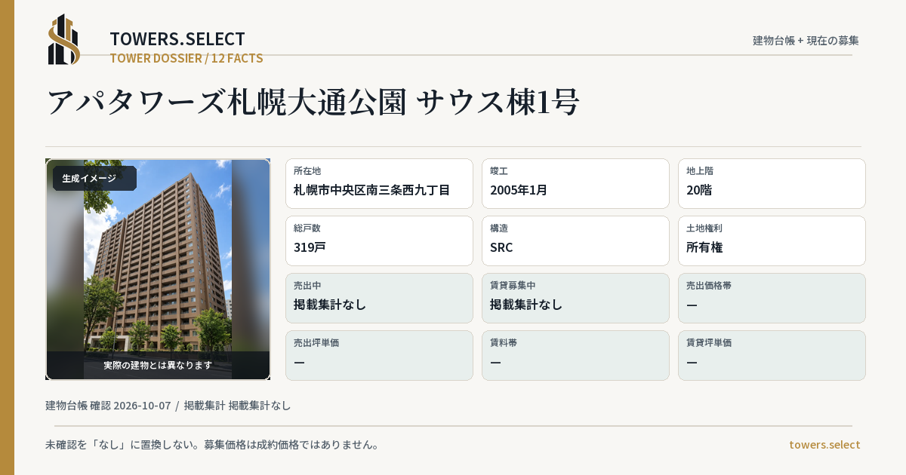Click the 売出坪単価 field label
The width and height of the screenshot is (906, 475).
point(316,343)
